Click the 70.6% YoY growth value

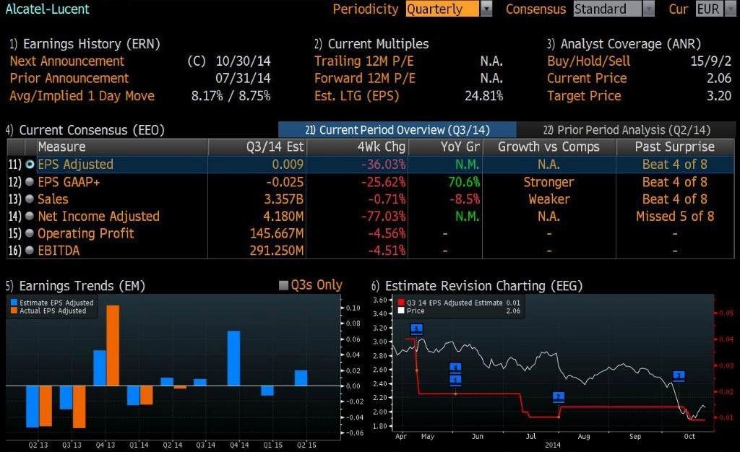[x=464, y=182]
